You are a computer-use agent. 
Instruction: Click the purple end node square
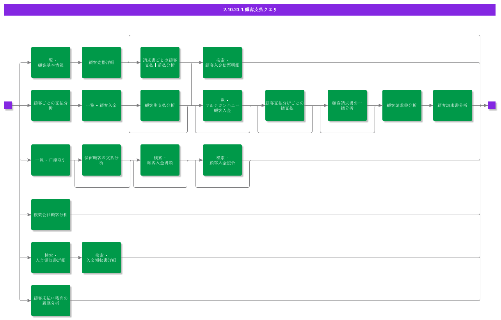point(492,105)
